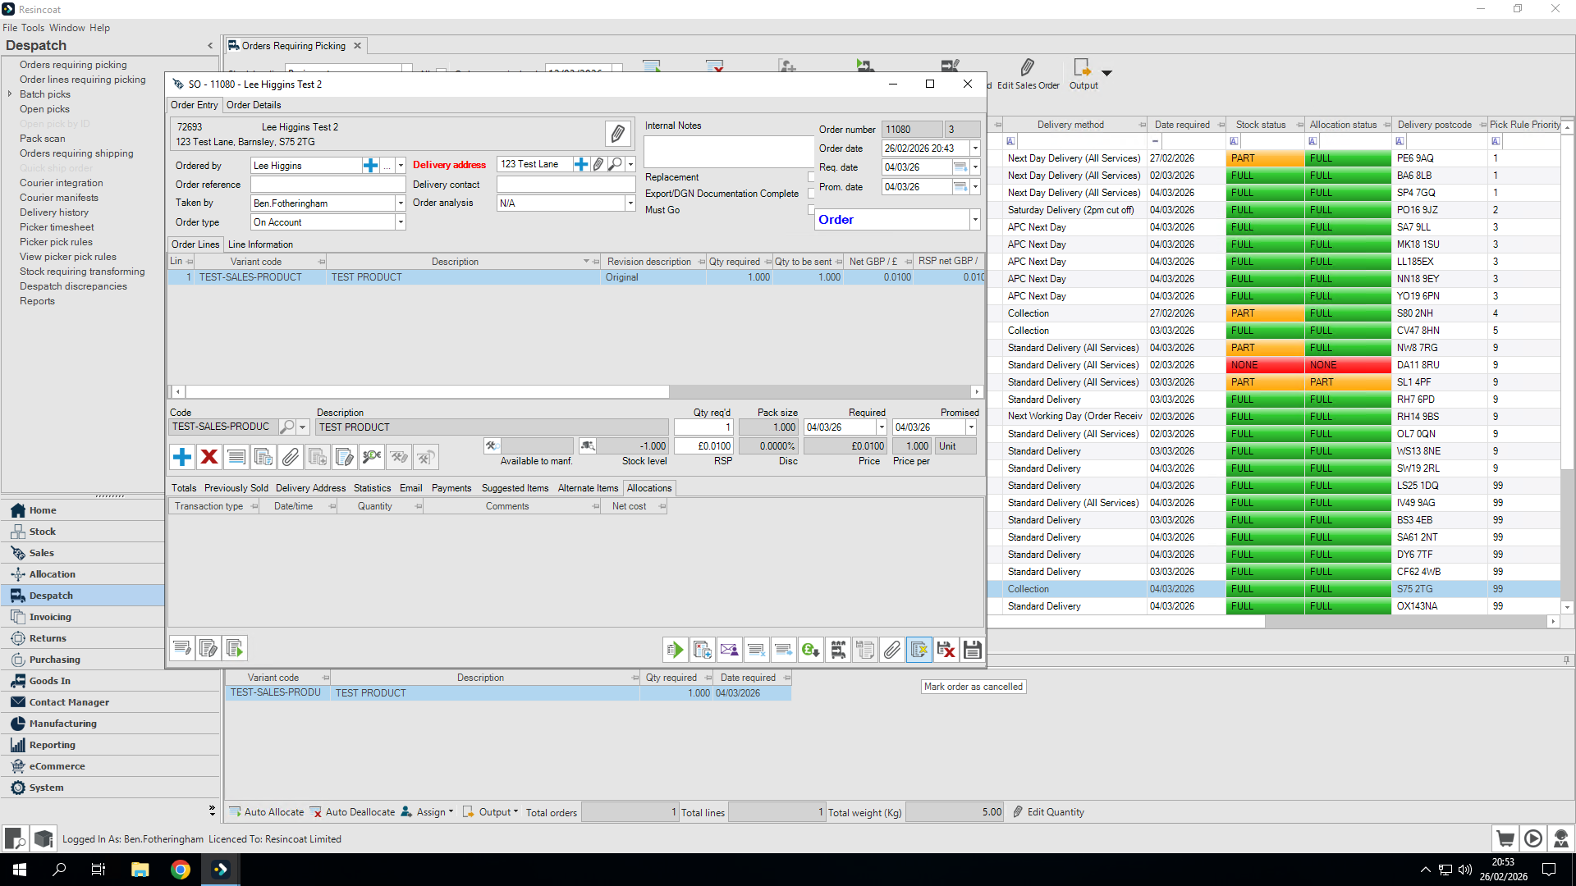Click the email envelope icon in bottom toolbar

coord(729,650)
